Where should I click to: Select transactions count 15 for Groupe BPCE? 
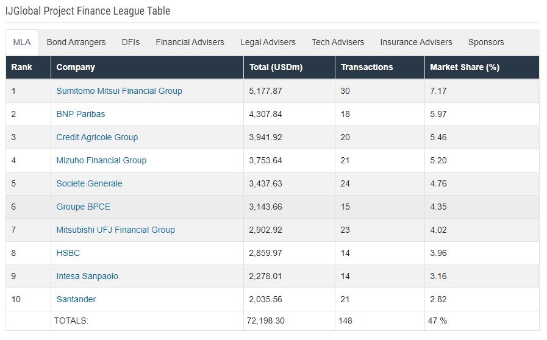(x=345, y=207)
